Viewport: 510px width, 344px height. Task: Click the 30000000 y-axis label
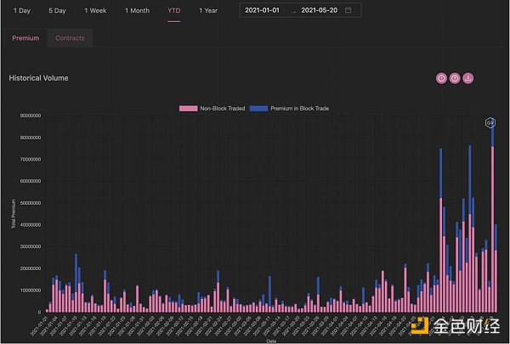(x=31, y=246)
